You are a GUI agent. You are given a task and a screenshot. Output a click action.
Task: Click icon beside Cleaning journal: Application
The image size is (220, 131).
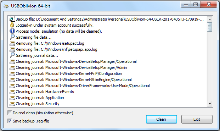(12, 98)
